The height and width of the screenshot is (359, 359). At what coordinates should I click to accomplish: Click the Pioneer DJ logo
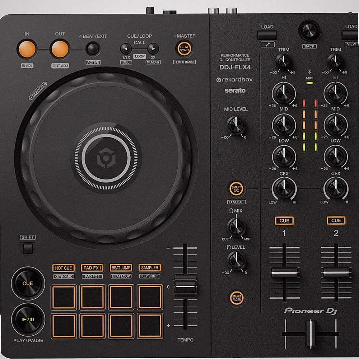(311, 311)
